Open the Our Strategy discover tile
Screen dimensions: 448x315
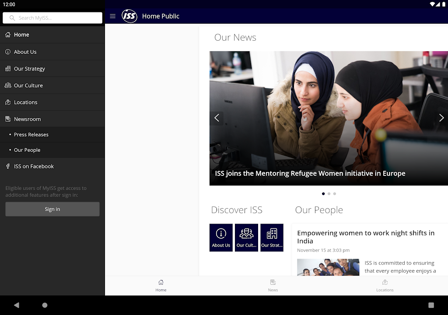(x=272, y=238)
